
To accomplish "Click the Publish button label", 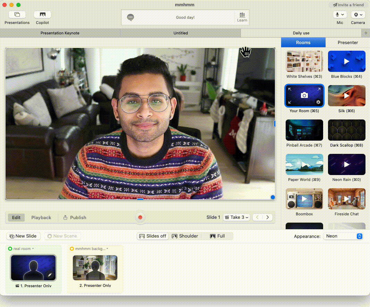I will pos(78,217).
